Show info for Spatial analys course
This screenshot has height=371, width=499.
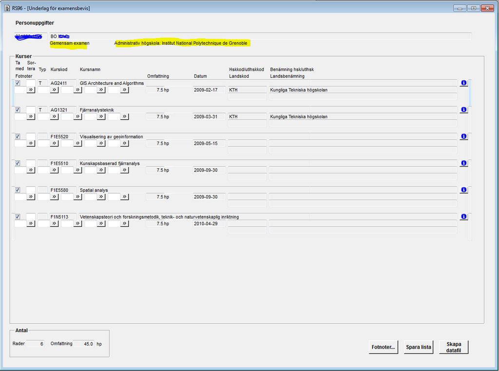coord(464,190)
